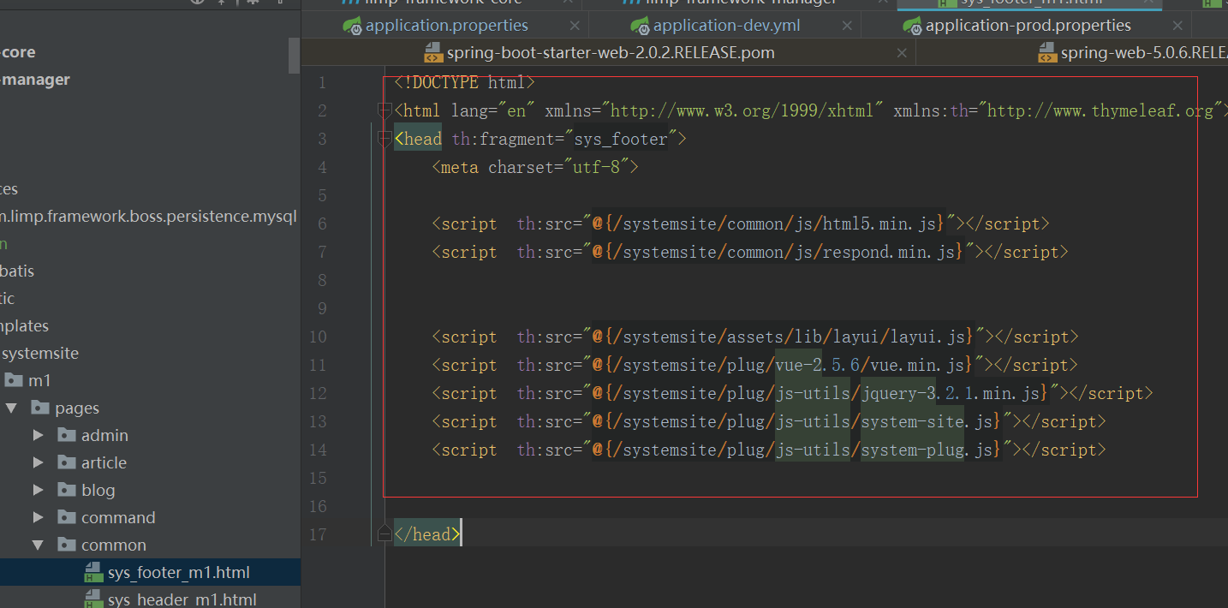Collapse the common folder arrow

pyautogui.click(x=38, y=545)
